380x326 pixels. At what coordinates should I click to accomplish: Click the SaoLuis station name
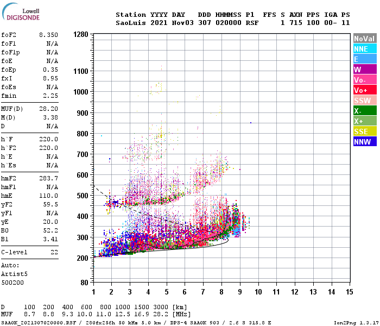(x=131, y=23)
